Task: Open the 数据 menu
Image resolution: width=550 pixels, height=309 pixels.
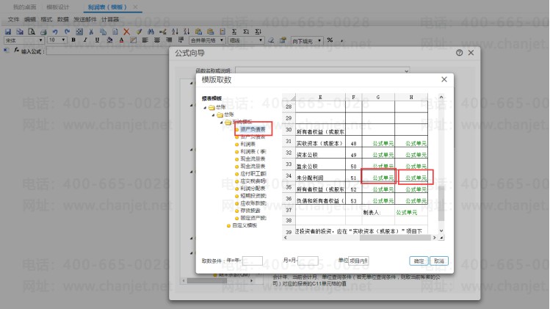Action: click(x=63, y=19)
